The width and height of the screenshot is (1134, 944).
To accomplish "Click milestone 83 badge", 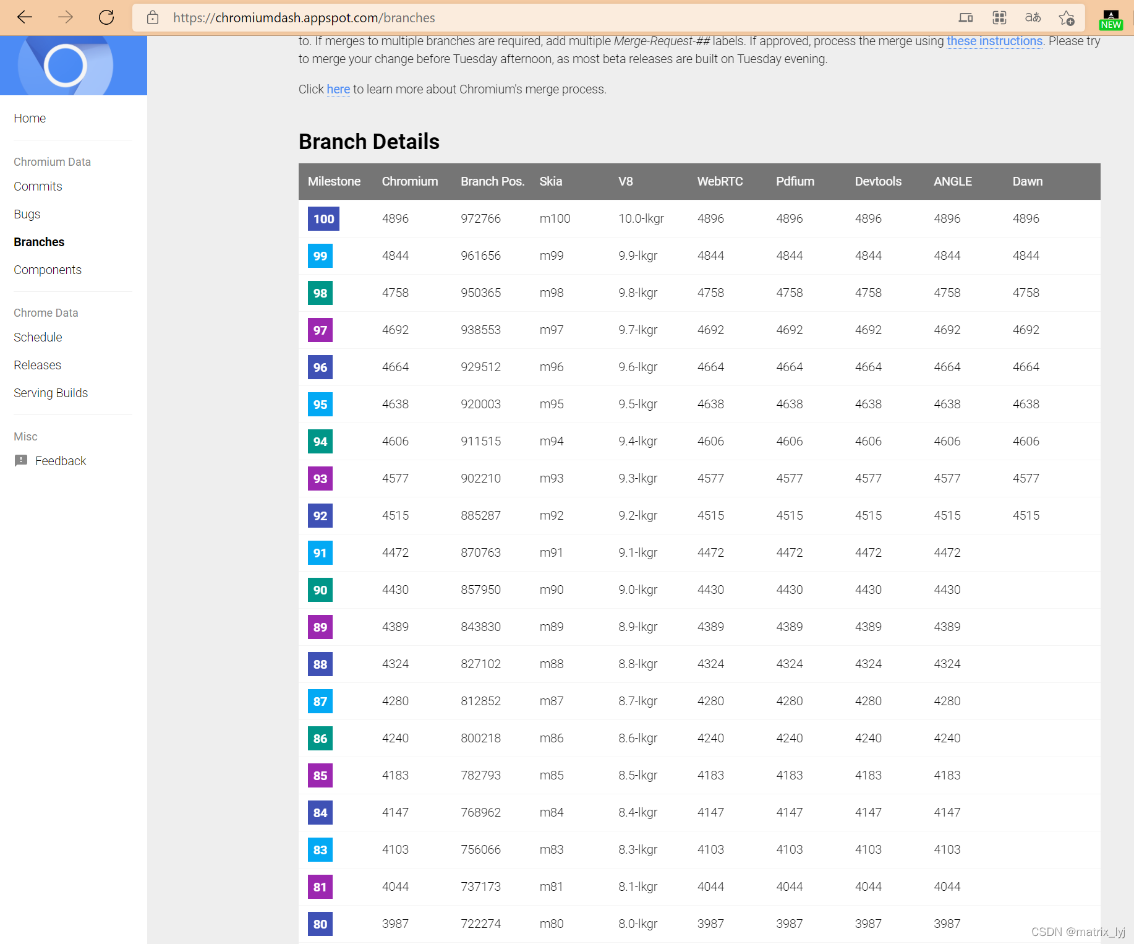I will click(320, 849).
